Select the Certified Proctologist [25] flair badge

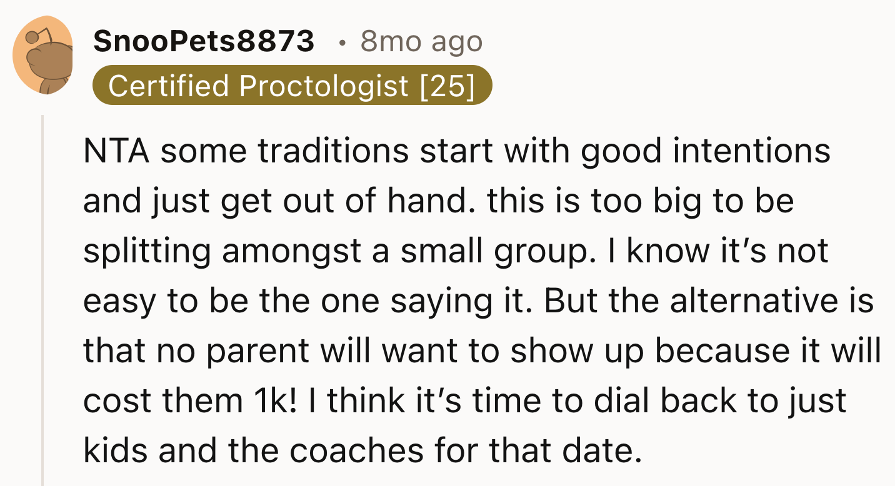tap(292, 85)
